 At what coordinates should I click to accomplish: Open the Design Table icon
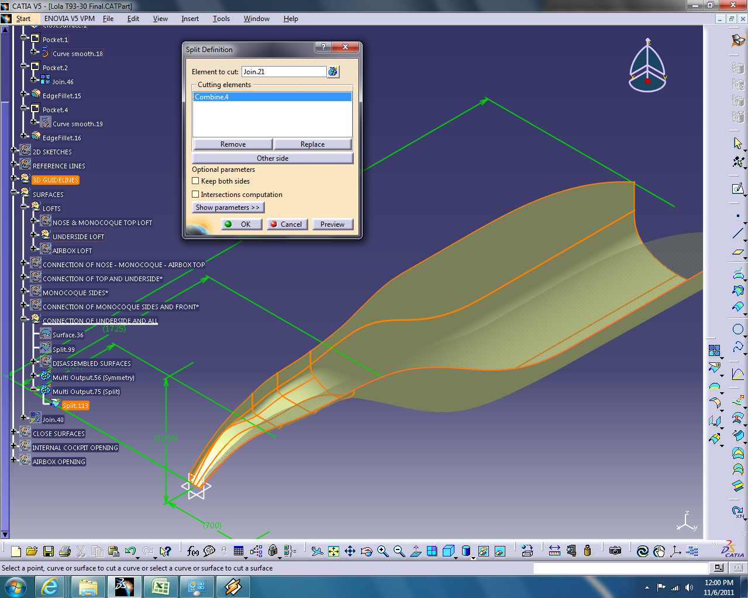point(238,551)
